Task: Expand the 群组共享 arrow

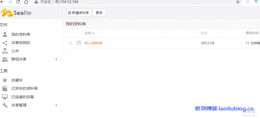Action: tap(56, 59)
